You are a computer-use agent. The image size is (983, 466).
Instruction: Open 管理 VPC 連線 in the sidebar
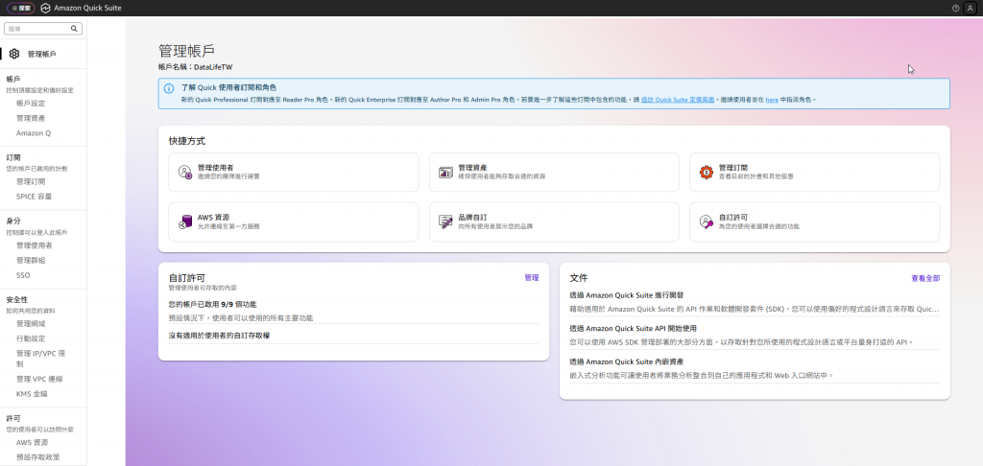[39, 379]
